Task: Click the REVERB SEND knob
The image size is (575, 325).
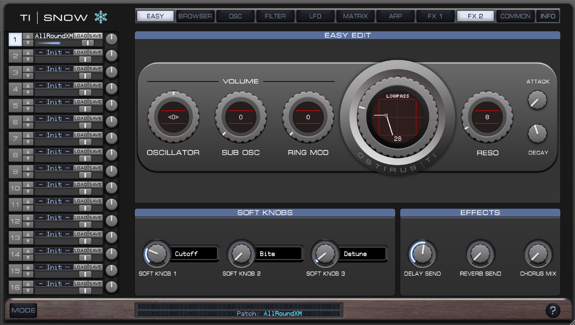Action: [480, 254]
